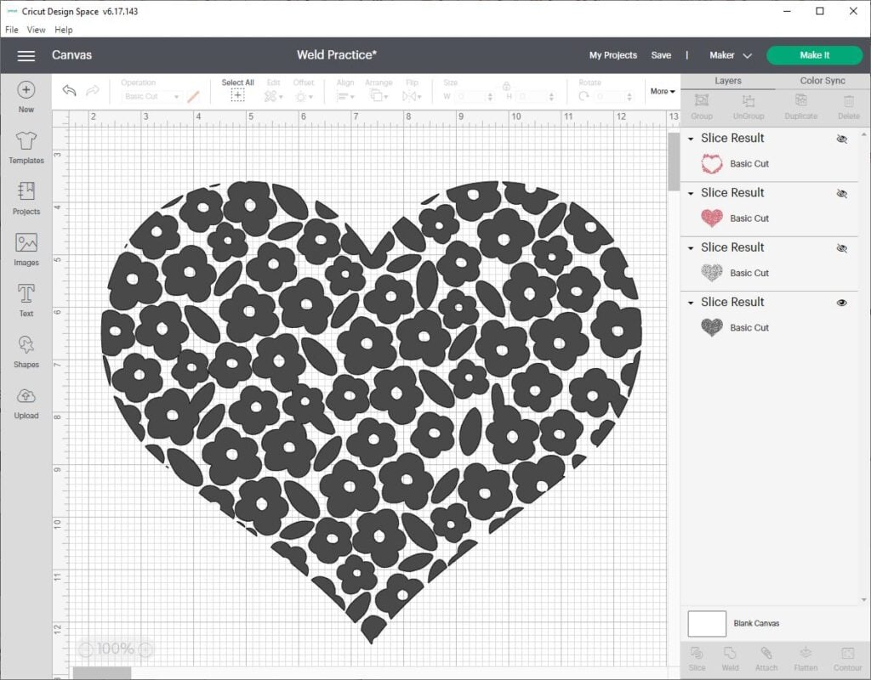This screenshot has height=680, width=871.
Task: Collapse the first Slice Result group
Action: (x=691, y=139)
